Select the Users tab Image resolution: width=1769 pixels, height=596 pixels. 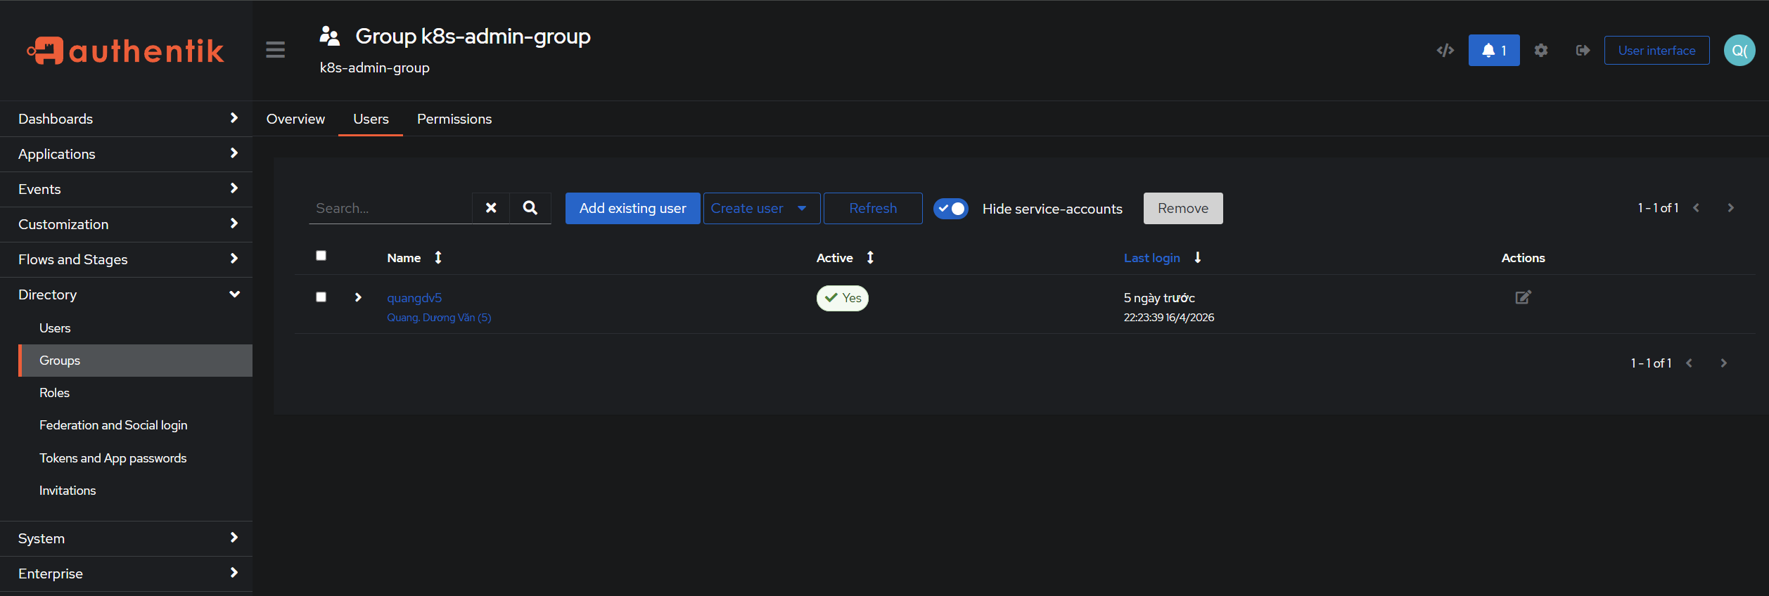371,119
